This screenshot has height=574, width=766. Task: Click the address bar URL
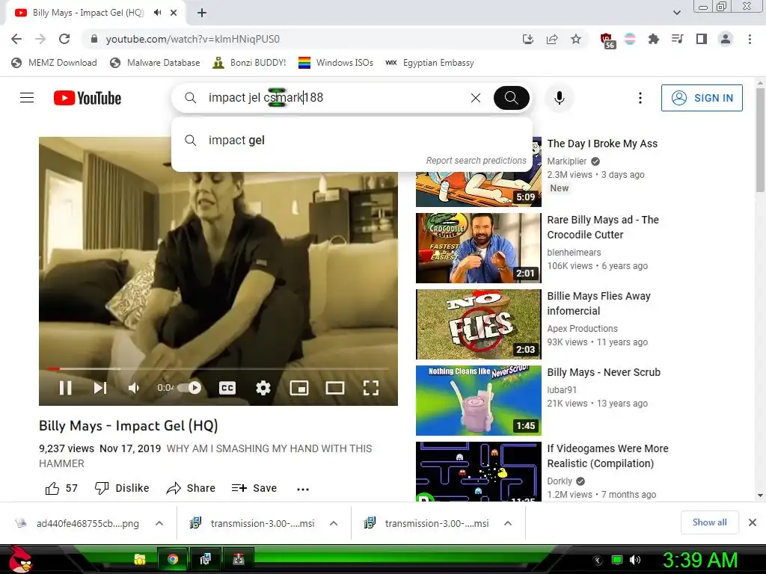[192, 39]
